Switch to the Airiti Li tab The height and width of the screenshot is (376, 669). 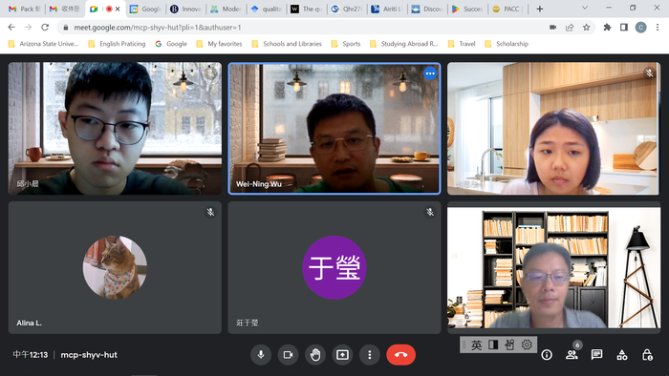pos(386,9)
